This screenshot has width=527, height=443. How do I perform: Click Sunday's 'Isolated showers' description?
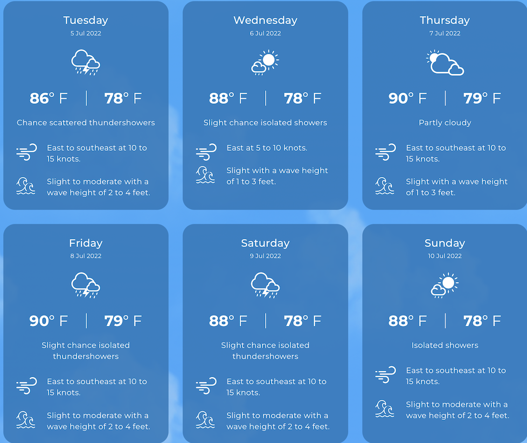[445, 345]
